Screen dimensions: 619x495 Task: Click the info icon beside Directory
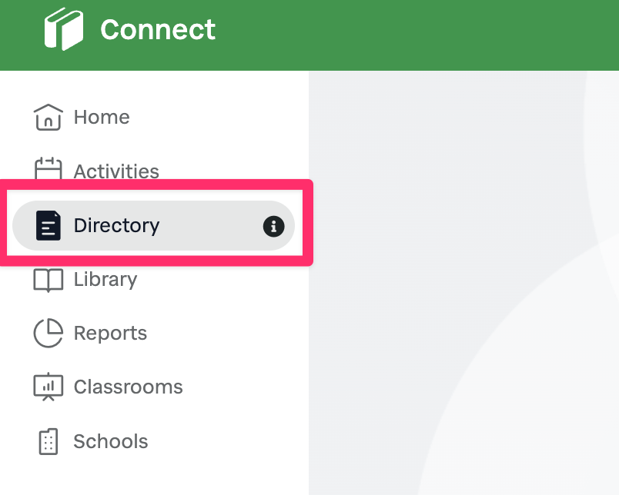click(273, 226)
